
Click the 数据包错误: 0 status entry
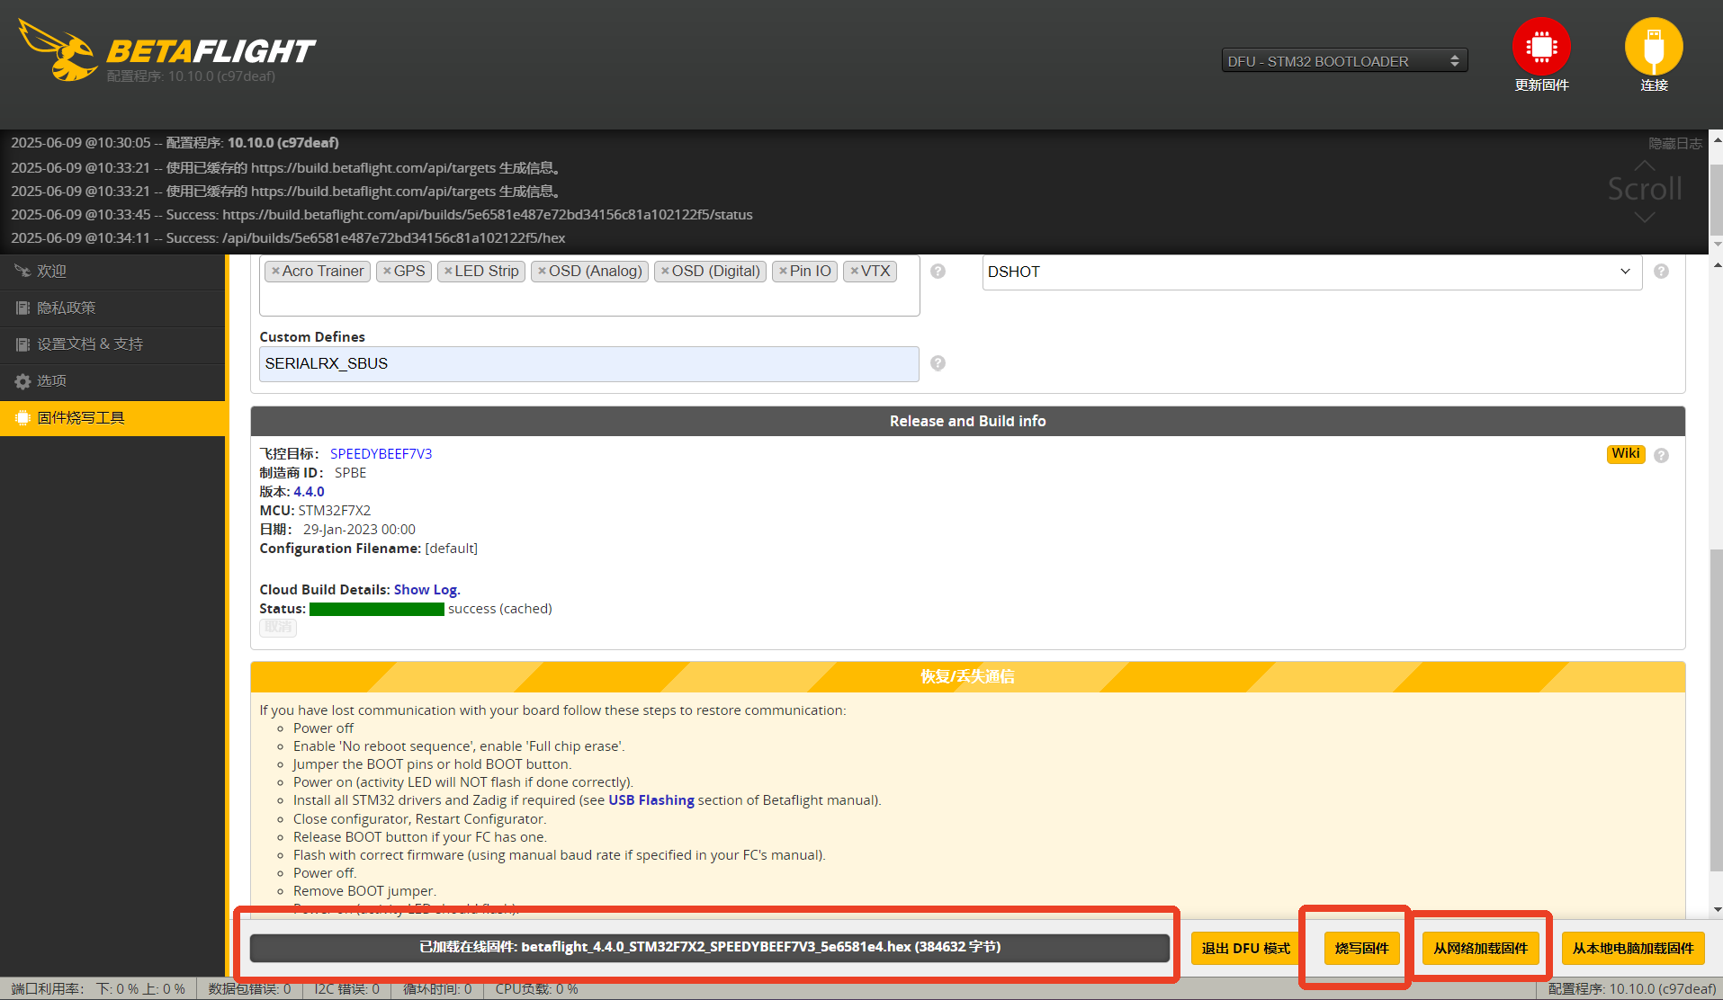tap(249, 989)
